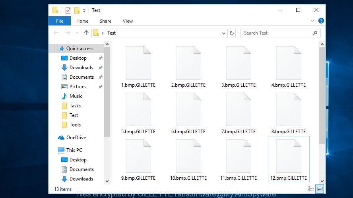Go back using the back arrow
The height and width of the screenshot is (198, 353).
pyautogui.click(x=56, y=33)
